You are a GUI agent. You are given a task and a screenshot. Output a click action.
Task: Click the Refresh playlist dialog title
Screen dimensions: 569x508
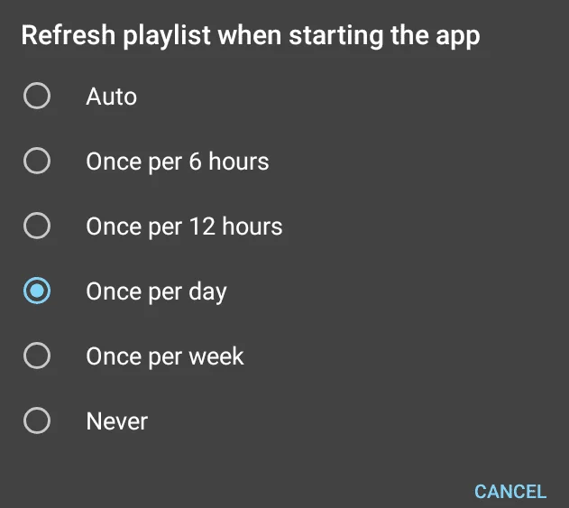(251, 35)
